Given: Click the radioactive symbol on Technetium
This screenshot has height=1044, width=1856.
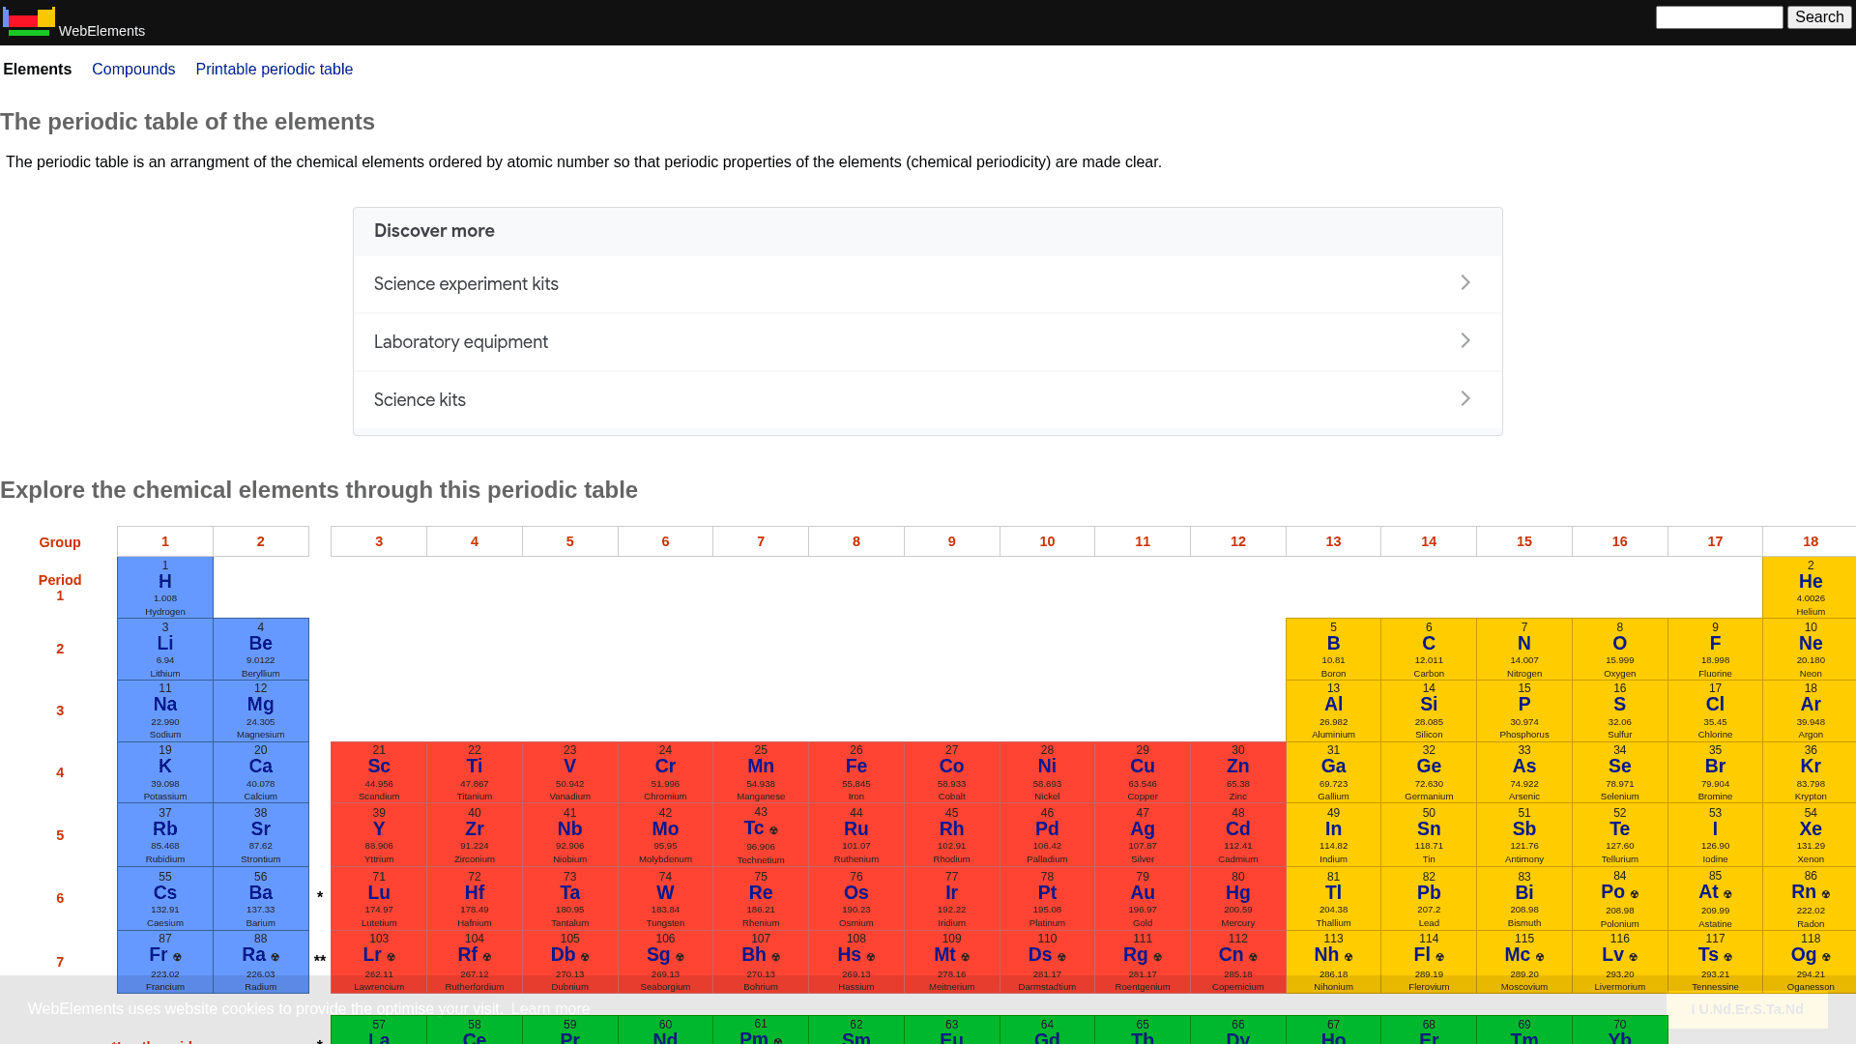Looking at the screenshot, I should click(x=773, y=828).
